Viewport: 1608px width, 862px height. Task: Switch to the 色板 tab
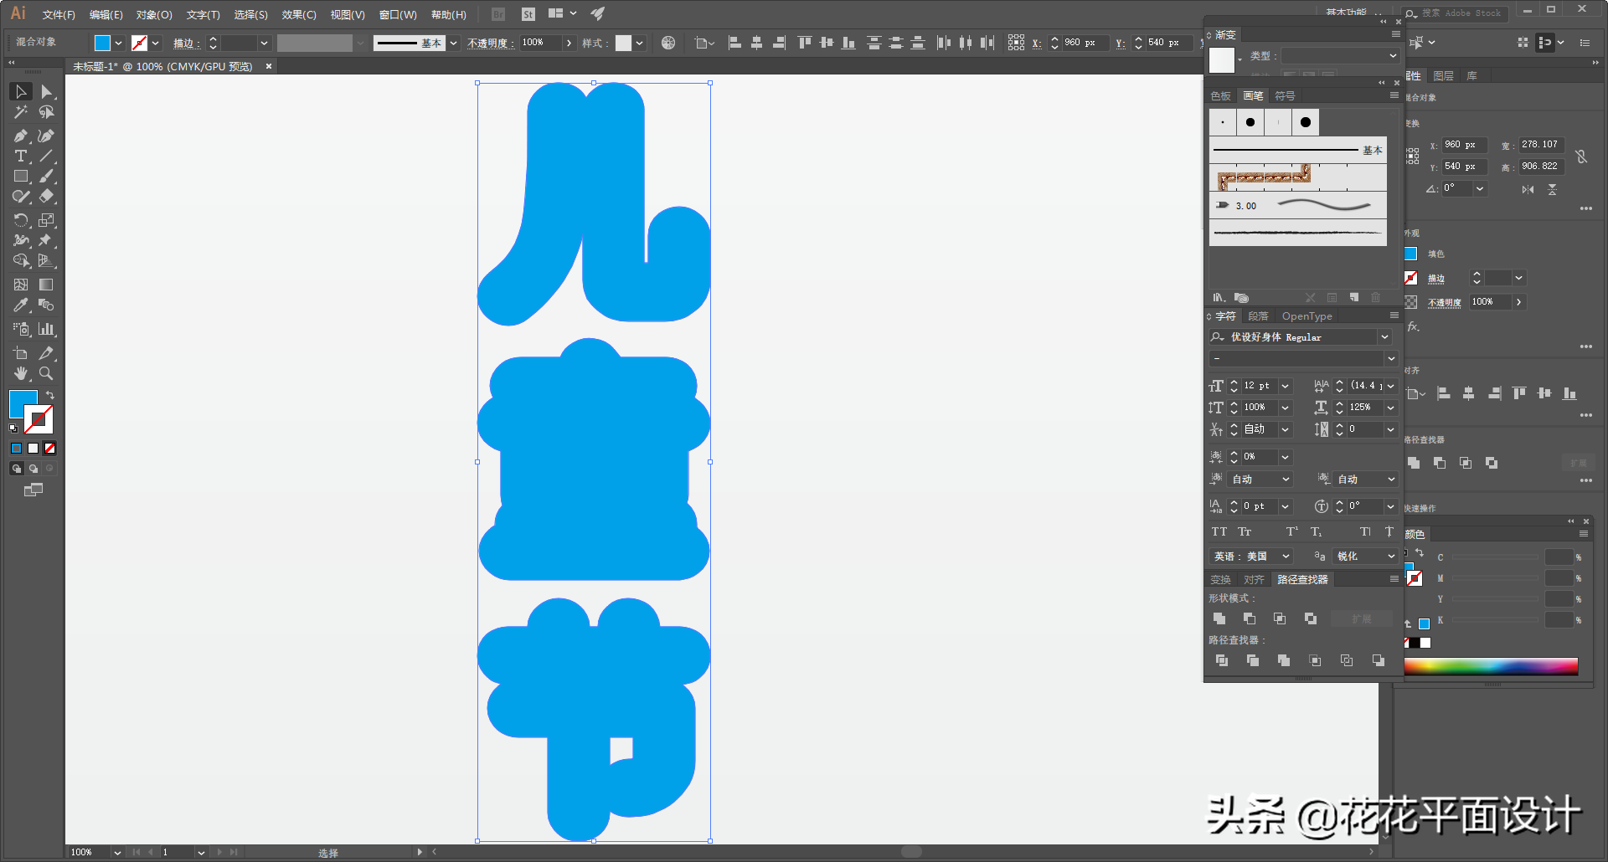point(1221,96)
